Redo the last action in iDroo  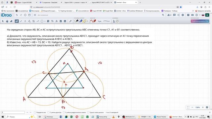(x=21, y=15)
